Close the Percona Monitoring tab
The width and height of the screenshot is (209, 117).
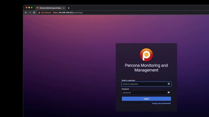point(64,8)
